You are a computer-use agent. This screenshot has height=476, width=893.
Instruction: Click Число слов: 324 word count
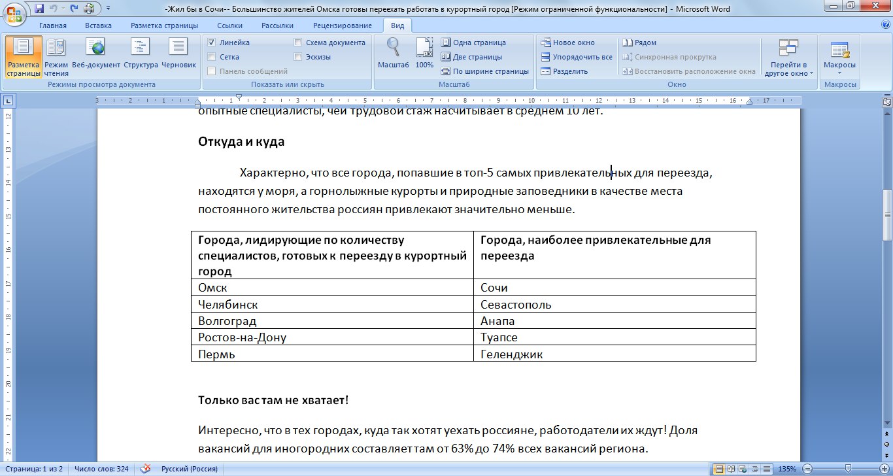pos(101,469)
